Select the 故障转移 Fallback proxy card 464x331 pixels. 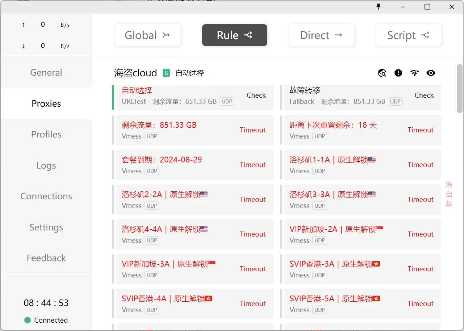click(x=361, y=97)
